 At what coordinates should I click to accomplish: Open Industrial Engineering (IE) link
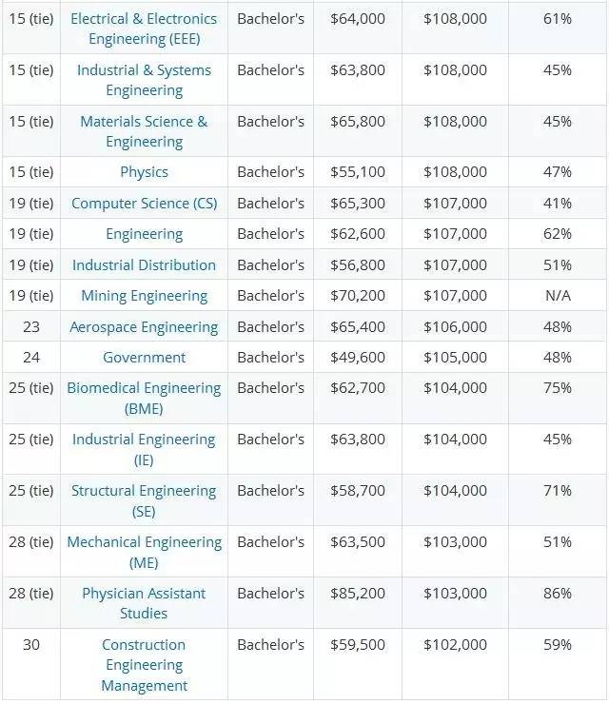[x=144, y=449]
